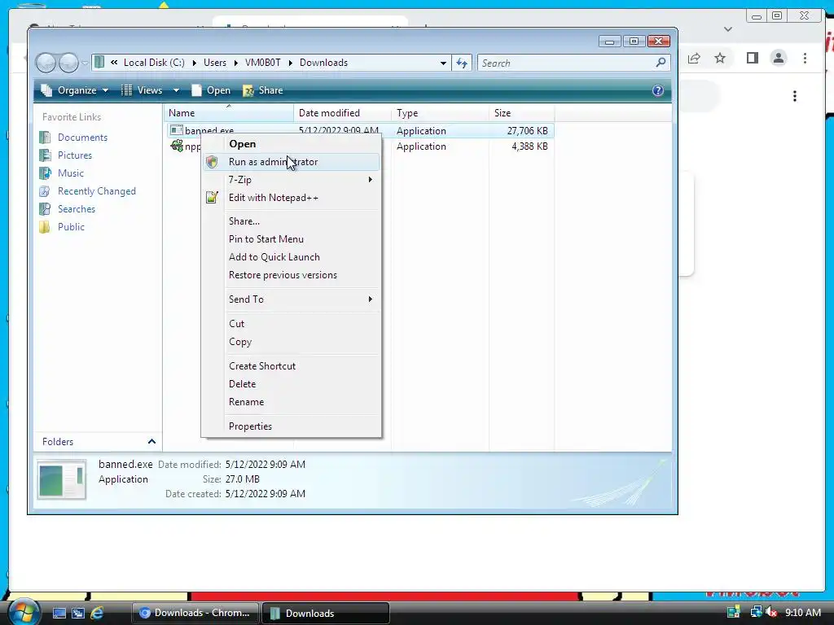Expand Chrome's tab search chevron
The width and height of the screenshot is (834, 625).
pos(728,29)
